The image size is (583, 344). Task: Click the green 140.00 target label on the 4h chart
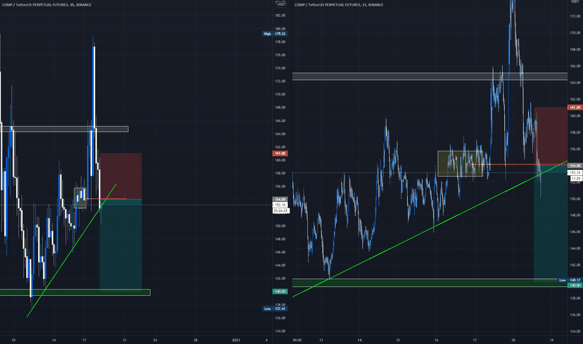[x=280, y=291]
